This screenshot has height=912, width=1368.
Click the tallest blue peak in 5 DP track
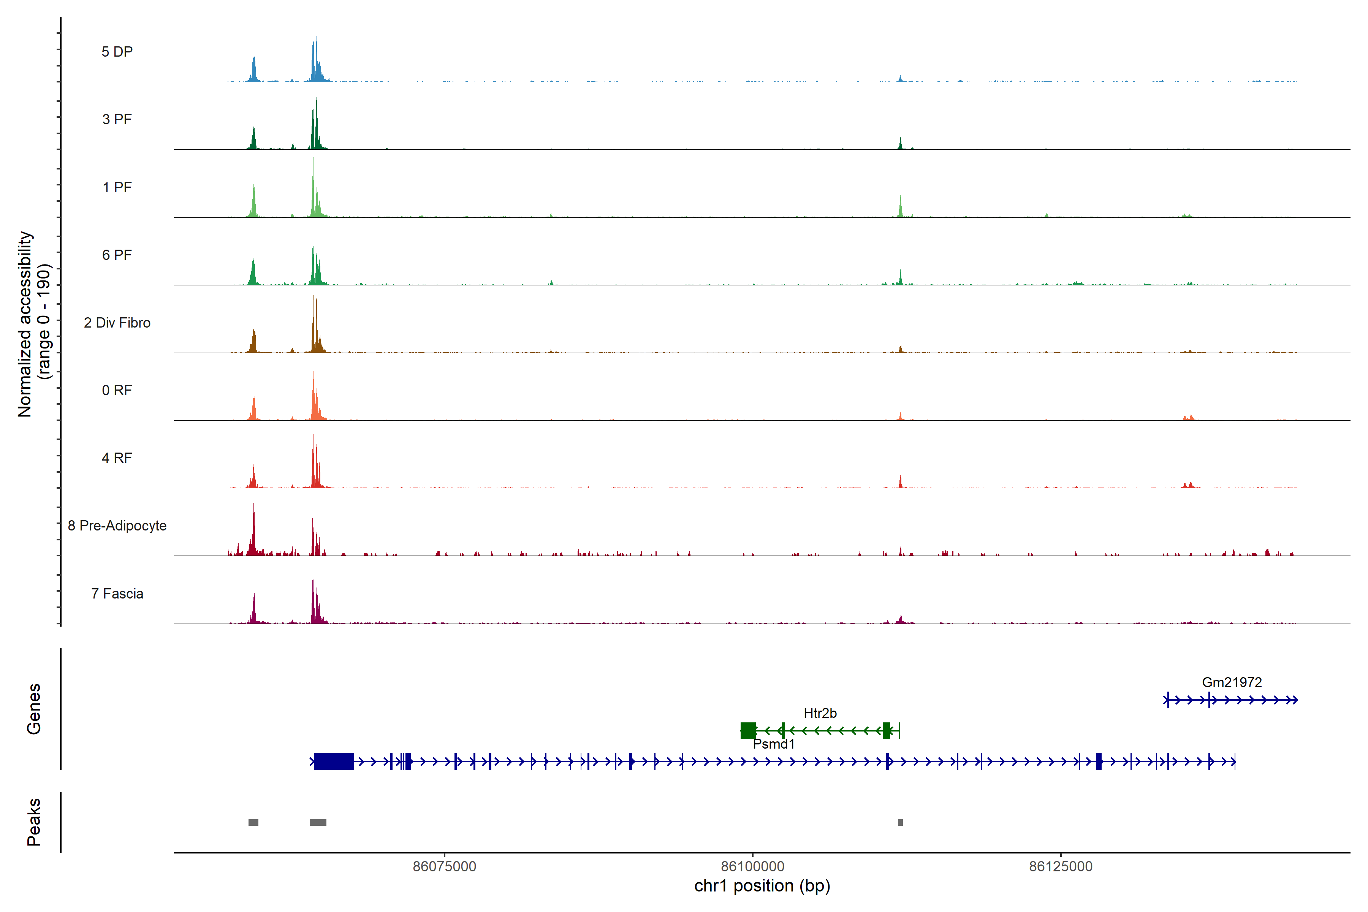coord(314,58)
